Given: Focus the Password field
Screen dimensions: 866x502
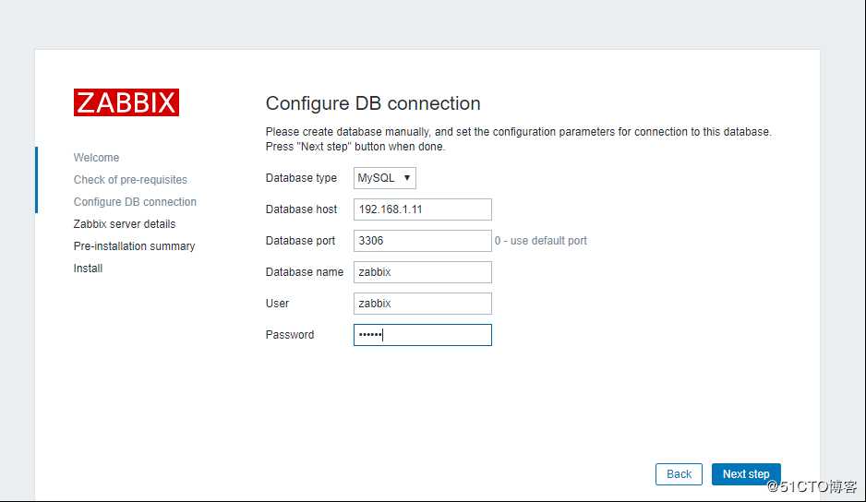Looking at the screenshot, I should [x=423, y=335].
